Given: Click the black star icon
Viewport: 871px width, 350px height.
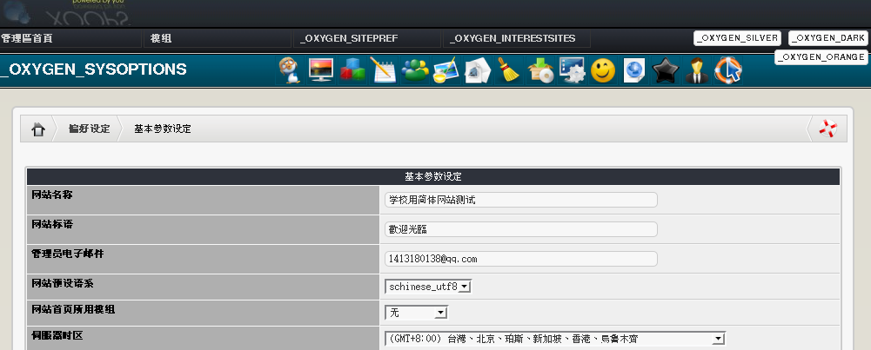Looking at the screenshot, I should coord(665,70).
